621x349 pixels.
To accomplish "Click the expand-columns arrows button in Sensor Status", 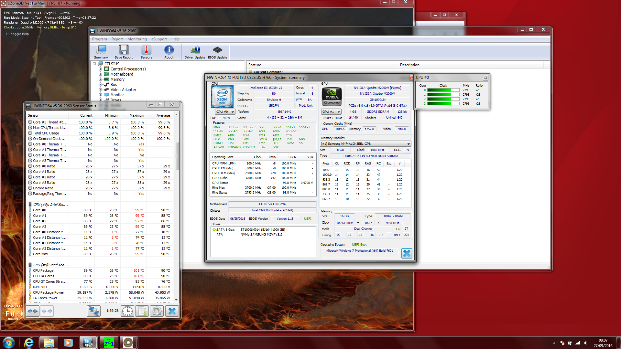I will (x=33, y=311).
